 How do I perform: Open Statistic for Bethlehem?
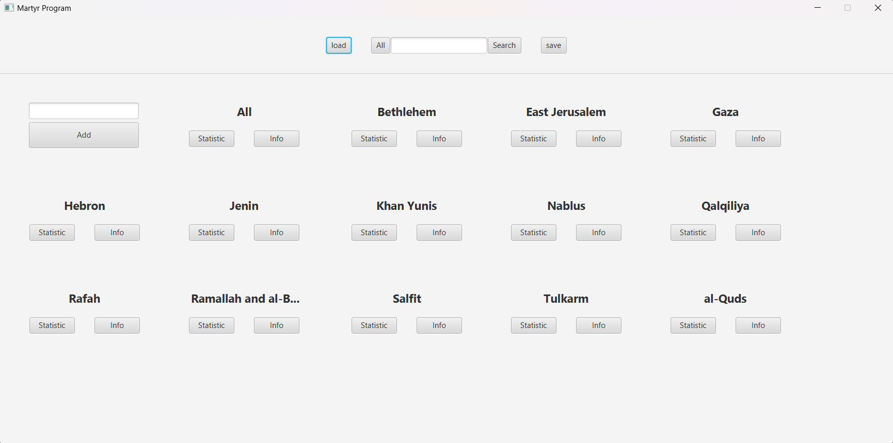click(x=374, y=139)
